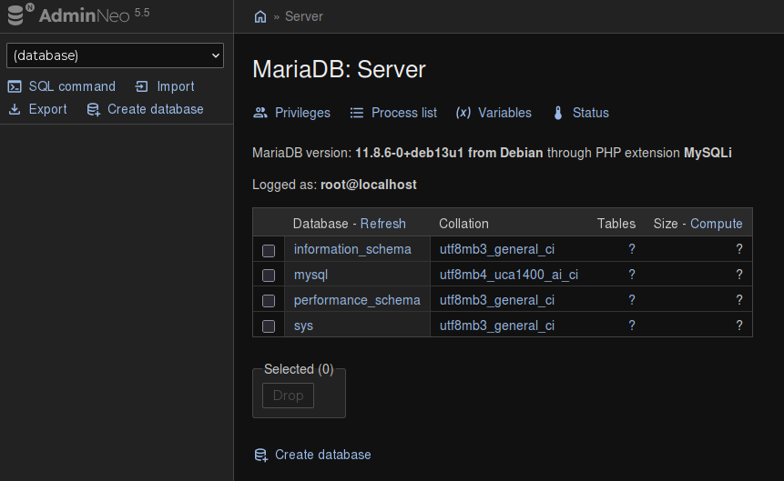
Task: Click the Export download icon
Action: click(15, 109)
